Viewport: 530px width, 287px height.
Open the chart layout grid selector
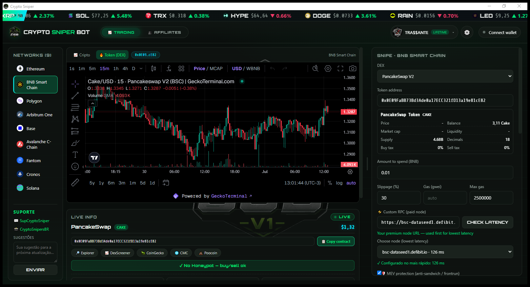(x=181, y=68)
